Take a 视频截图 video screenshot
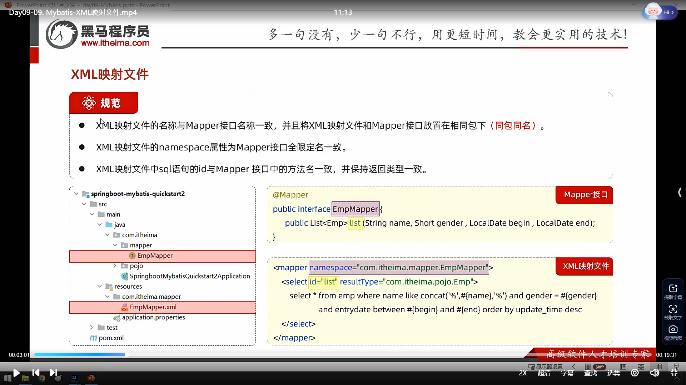This screenshot has width=686, height=385. click(x=673, y=333)
